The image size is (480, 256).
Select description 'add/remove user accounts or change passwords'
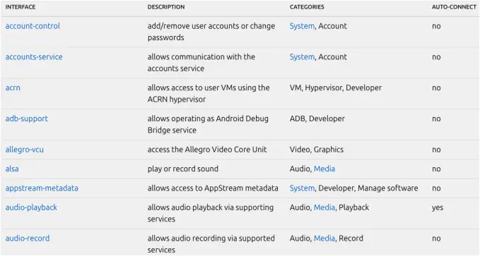point(211,32)
